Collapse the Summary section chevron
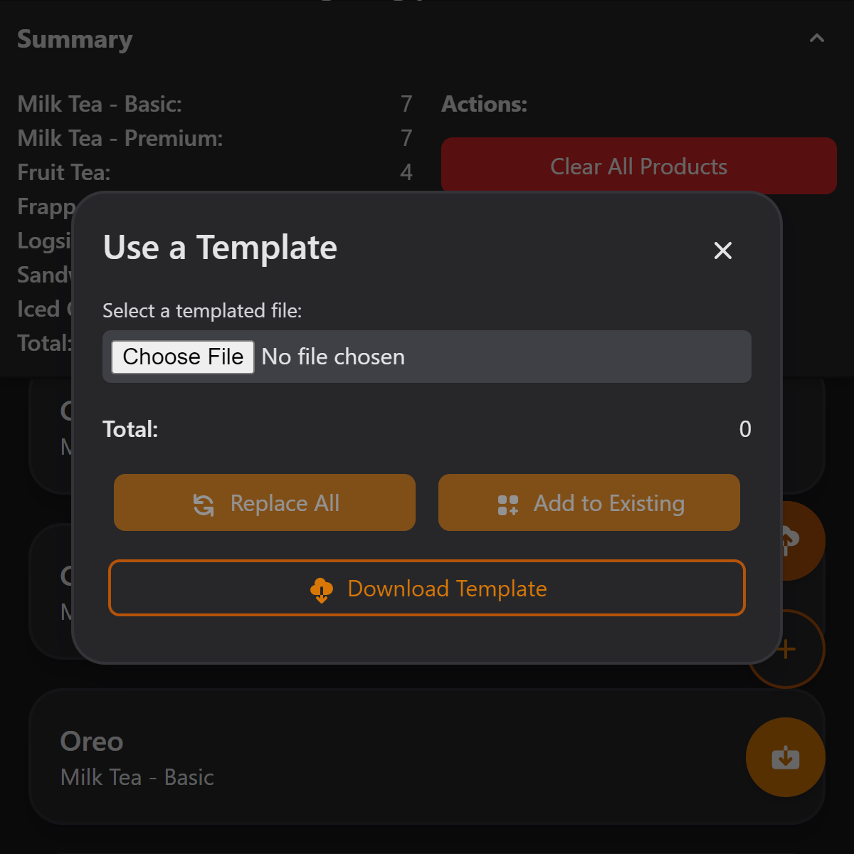The height and width of the screenshot is (854, 854). [x=816, y=38]
